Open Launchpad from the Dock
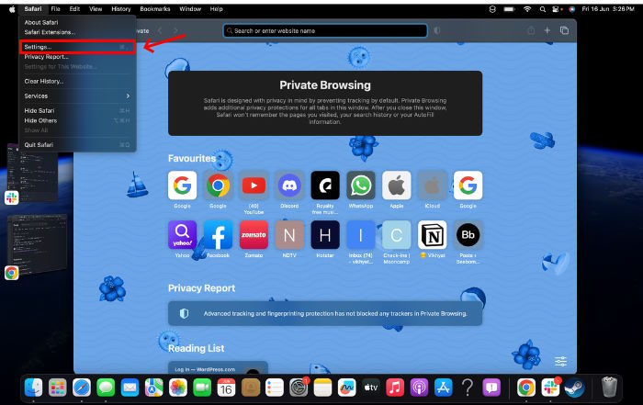The image size is (643, 405). pos(57,387)
